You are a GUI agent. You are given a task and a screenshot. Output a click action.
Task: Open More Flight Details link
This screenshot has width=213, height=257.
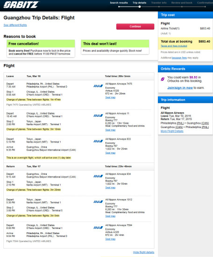(x=172, y=131)
